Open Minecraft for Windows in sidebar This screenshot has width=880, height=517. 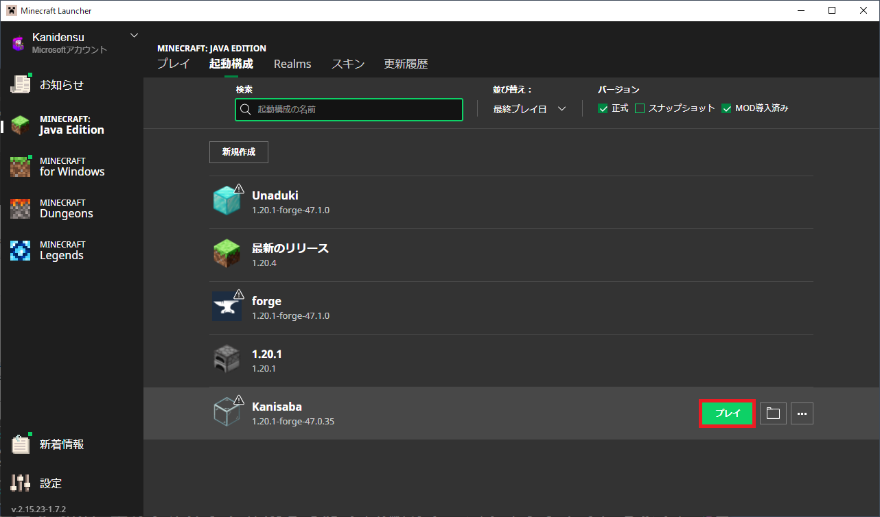[x=21, y=167]
